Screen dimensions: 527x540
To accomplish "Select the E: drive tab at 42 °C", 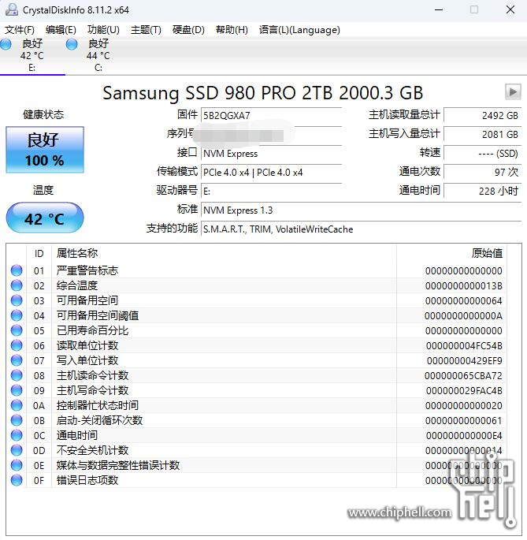I will (32, 55).
